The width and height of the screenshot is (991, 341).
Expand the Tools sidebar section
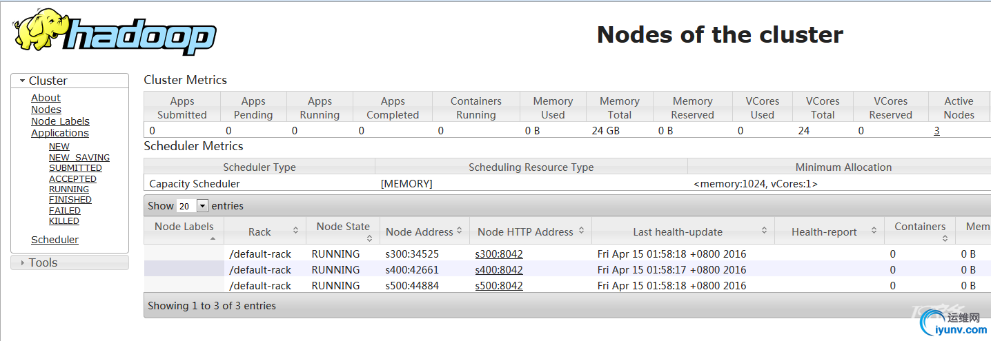coord(70,262)
